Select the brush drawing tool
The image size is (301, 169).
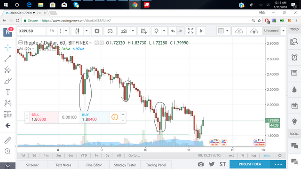pos(8,81)
